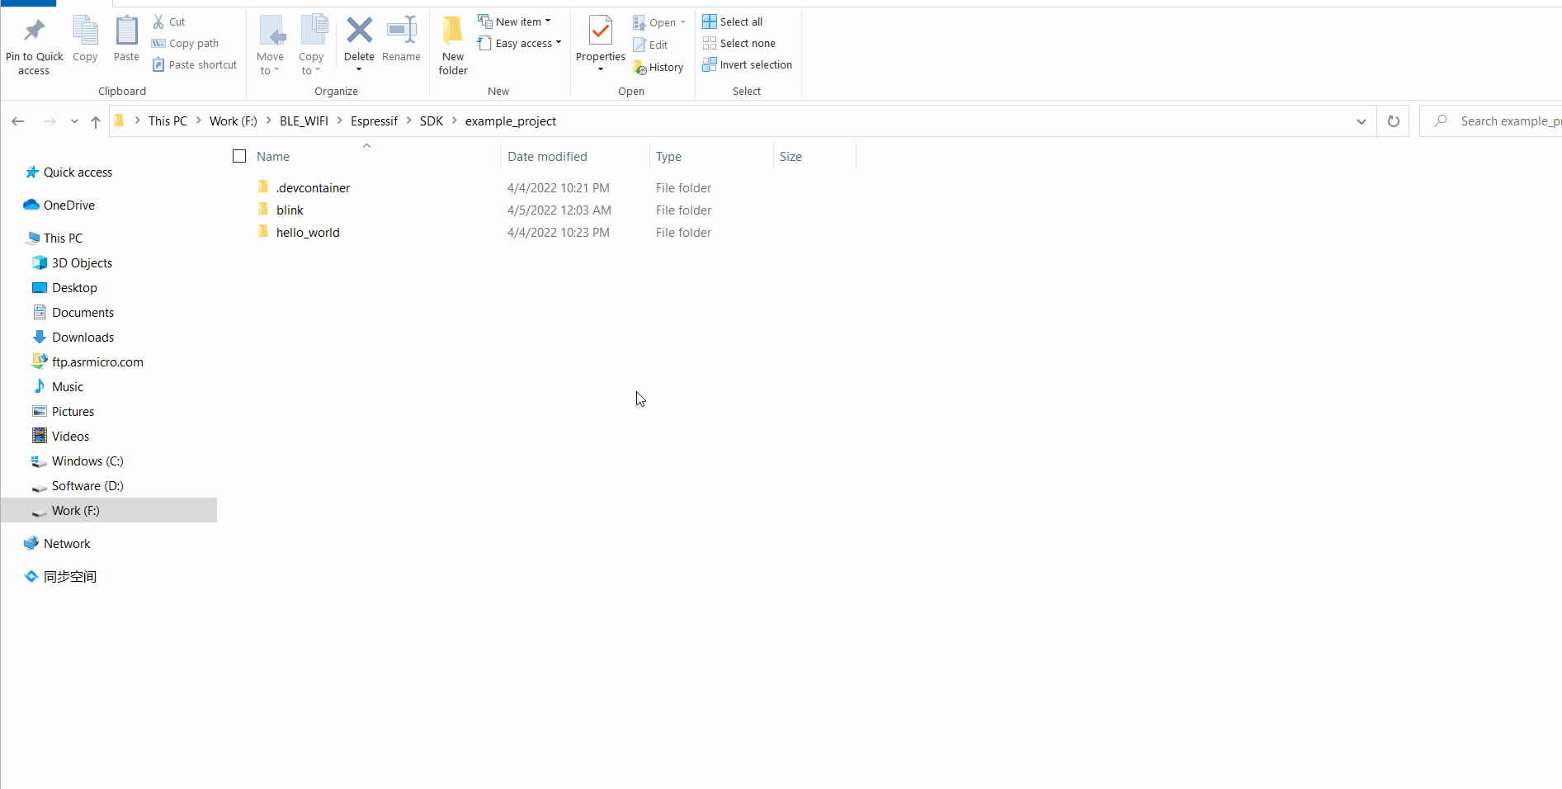
Task: Click the History icon
Action: pos(640,68)
